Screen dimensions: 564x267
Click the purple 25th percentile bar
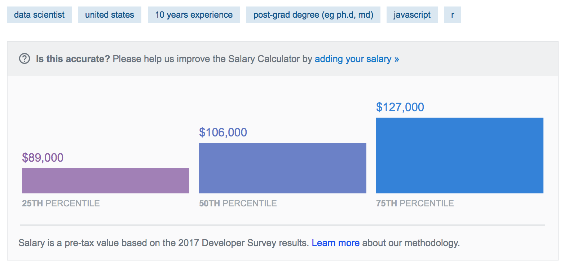106,181
